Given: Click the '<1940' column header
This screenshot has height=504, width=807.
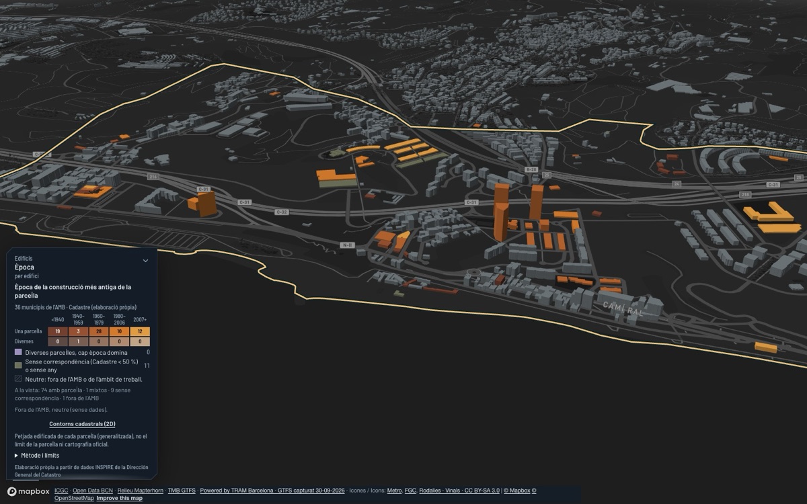Looking at the screenshot, I should [58, 319].
